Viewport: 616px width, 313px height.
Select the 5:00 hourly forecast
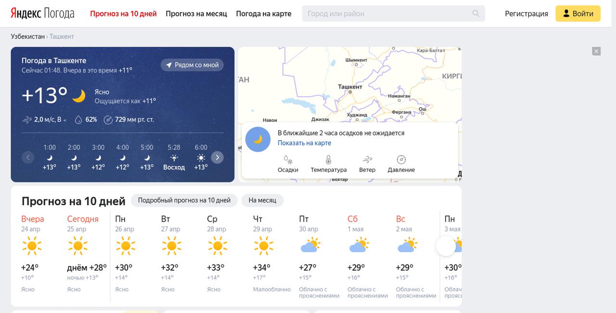click(147, 157)
